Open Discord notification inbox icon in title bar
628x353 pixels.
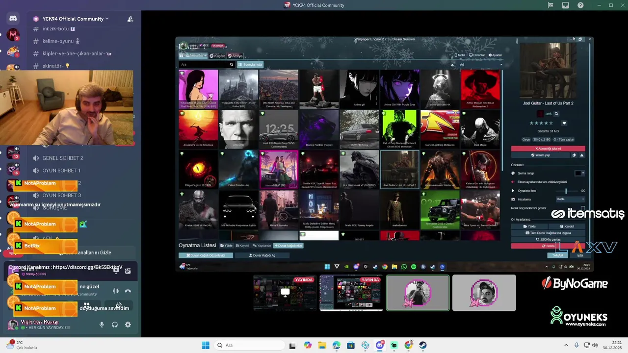566,5
